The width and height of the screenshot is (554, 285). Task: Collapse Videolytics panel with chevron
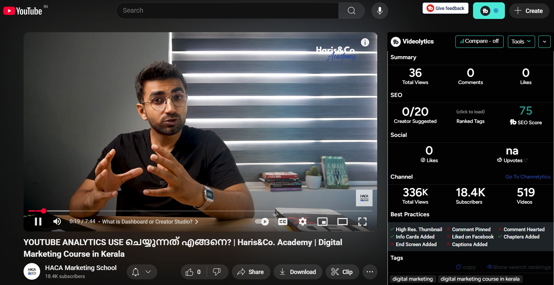(544, 42)
